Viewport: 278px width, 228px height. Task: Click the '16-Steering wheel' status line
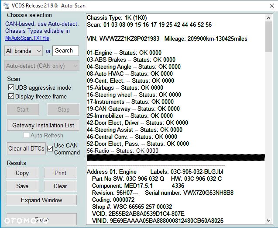click(x=134, y=95)
